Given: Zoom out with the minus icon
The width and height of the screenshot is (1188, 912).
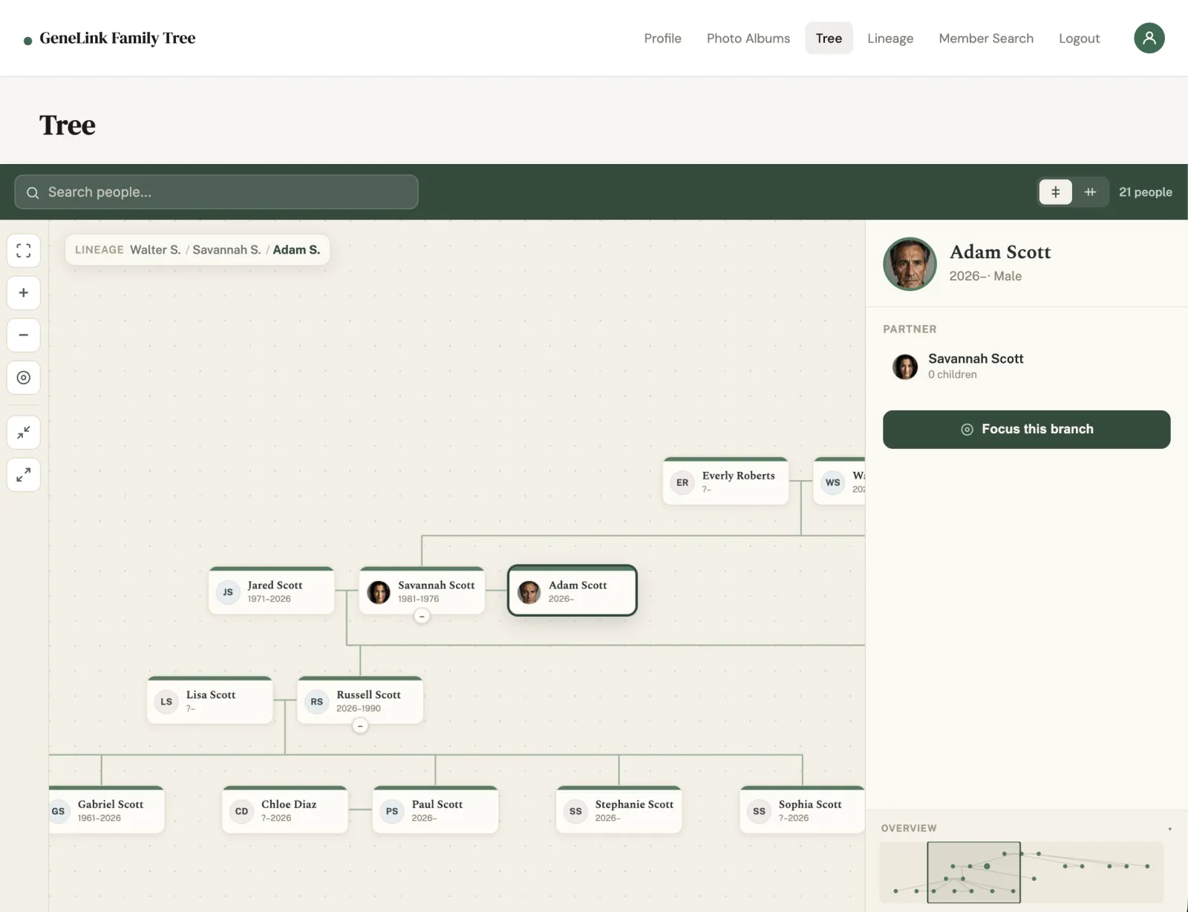Looking at the screenshot, I should click(x=24, y=335).
